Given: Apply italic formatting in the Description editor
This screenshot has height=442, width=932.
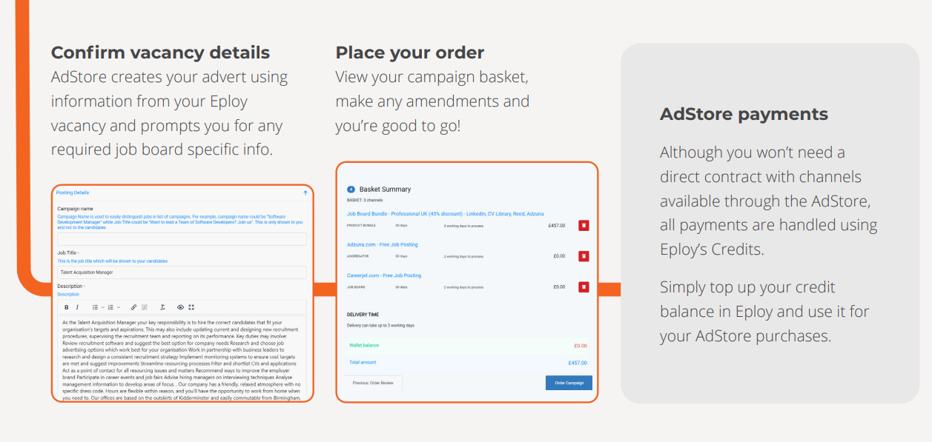Looking at the screenshot, I should coord(77,307).
